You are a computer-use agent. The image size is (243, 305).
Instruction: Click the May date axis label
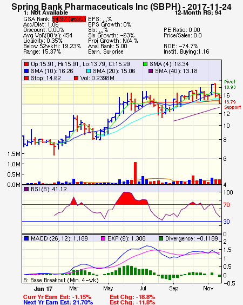point(108,288)
